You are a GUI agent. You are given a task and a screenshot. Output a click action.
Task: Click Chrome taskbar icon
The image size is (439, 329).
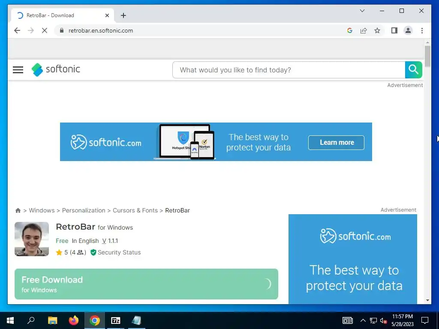95,320
